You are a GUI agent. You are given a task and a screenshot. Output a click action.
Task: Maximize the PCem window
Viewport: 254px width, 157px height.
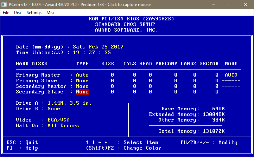pyautogui.click(x=229, y=5)
